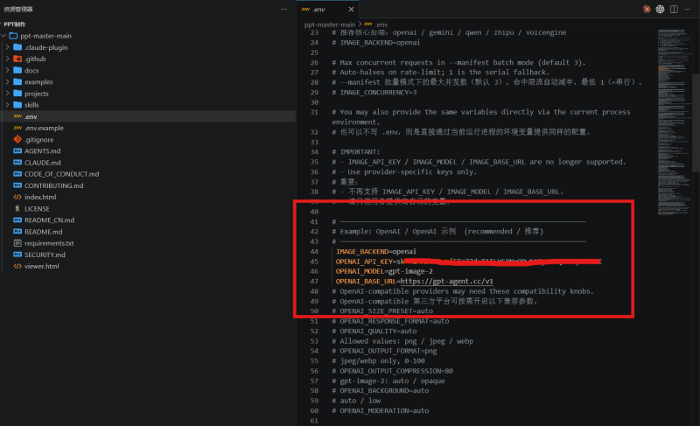Click line number 51 in the gutter
Screen dimensions: 700x426
coord(314,321)
